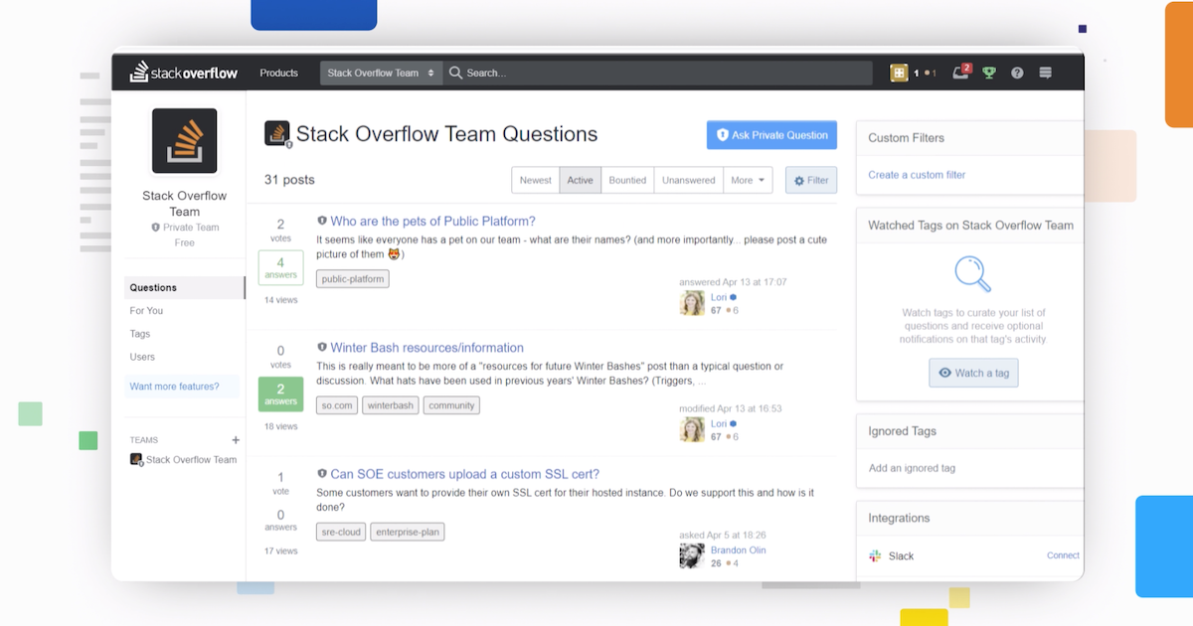This screenshot has height=626, width=1193.
Task: Click the large team logo in sidebar
Action: point(184,140)
